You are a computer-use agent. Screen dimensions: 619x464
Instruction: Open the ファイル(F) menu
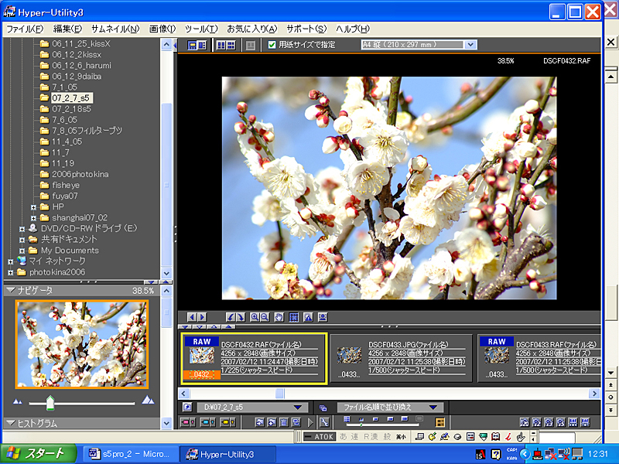point(25,29)
